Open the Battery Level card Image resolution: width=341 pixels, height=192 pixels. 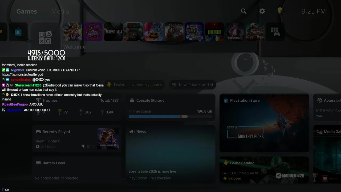pos(77,170)
